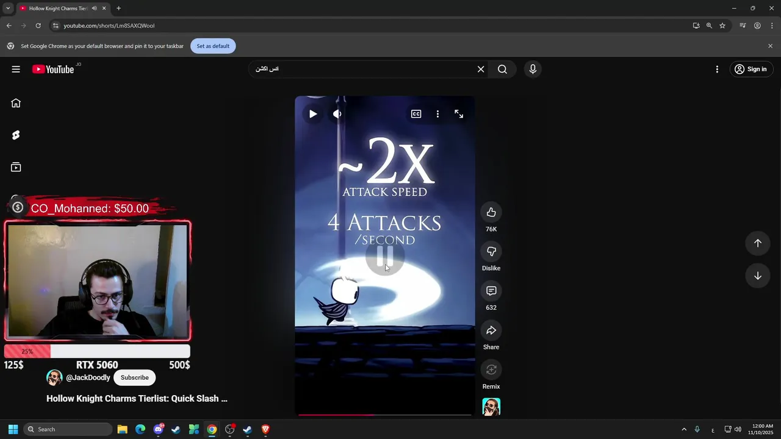Go back in browser history
Viewport: 781px width, 439px height.
[9, 26]
